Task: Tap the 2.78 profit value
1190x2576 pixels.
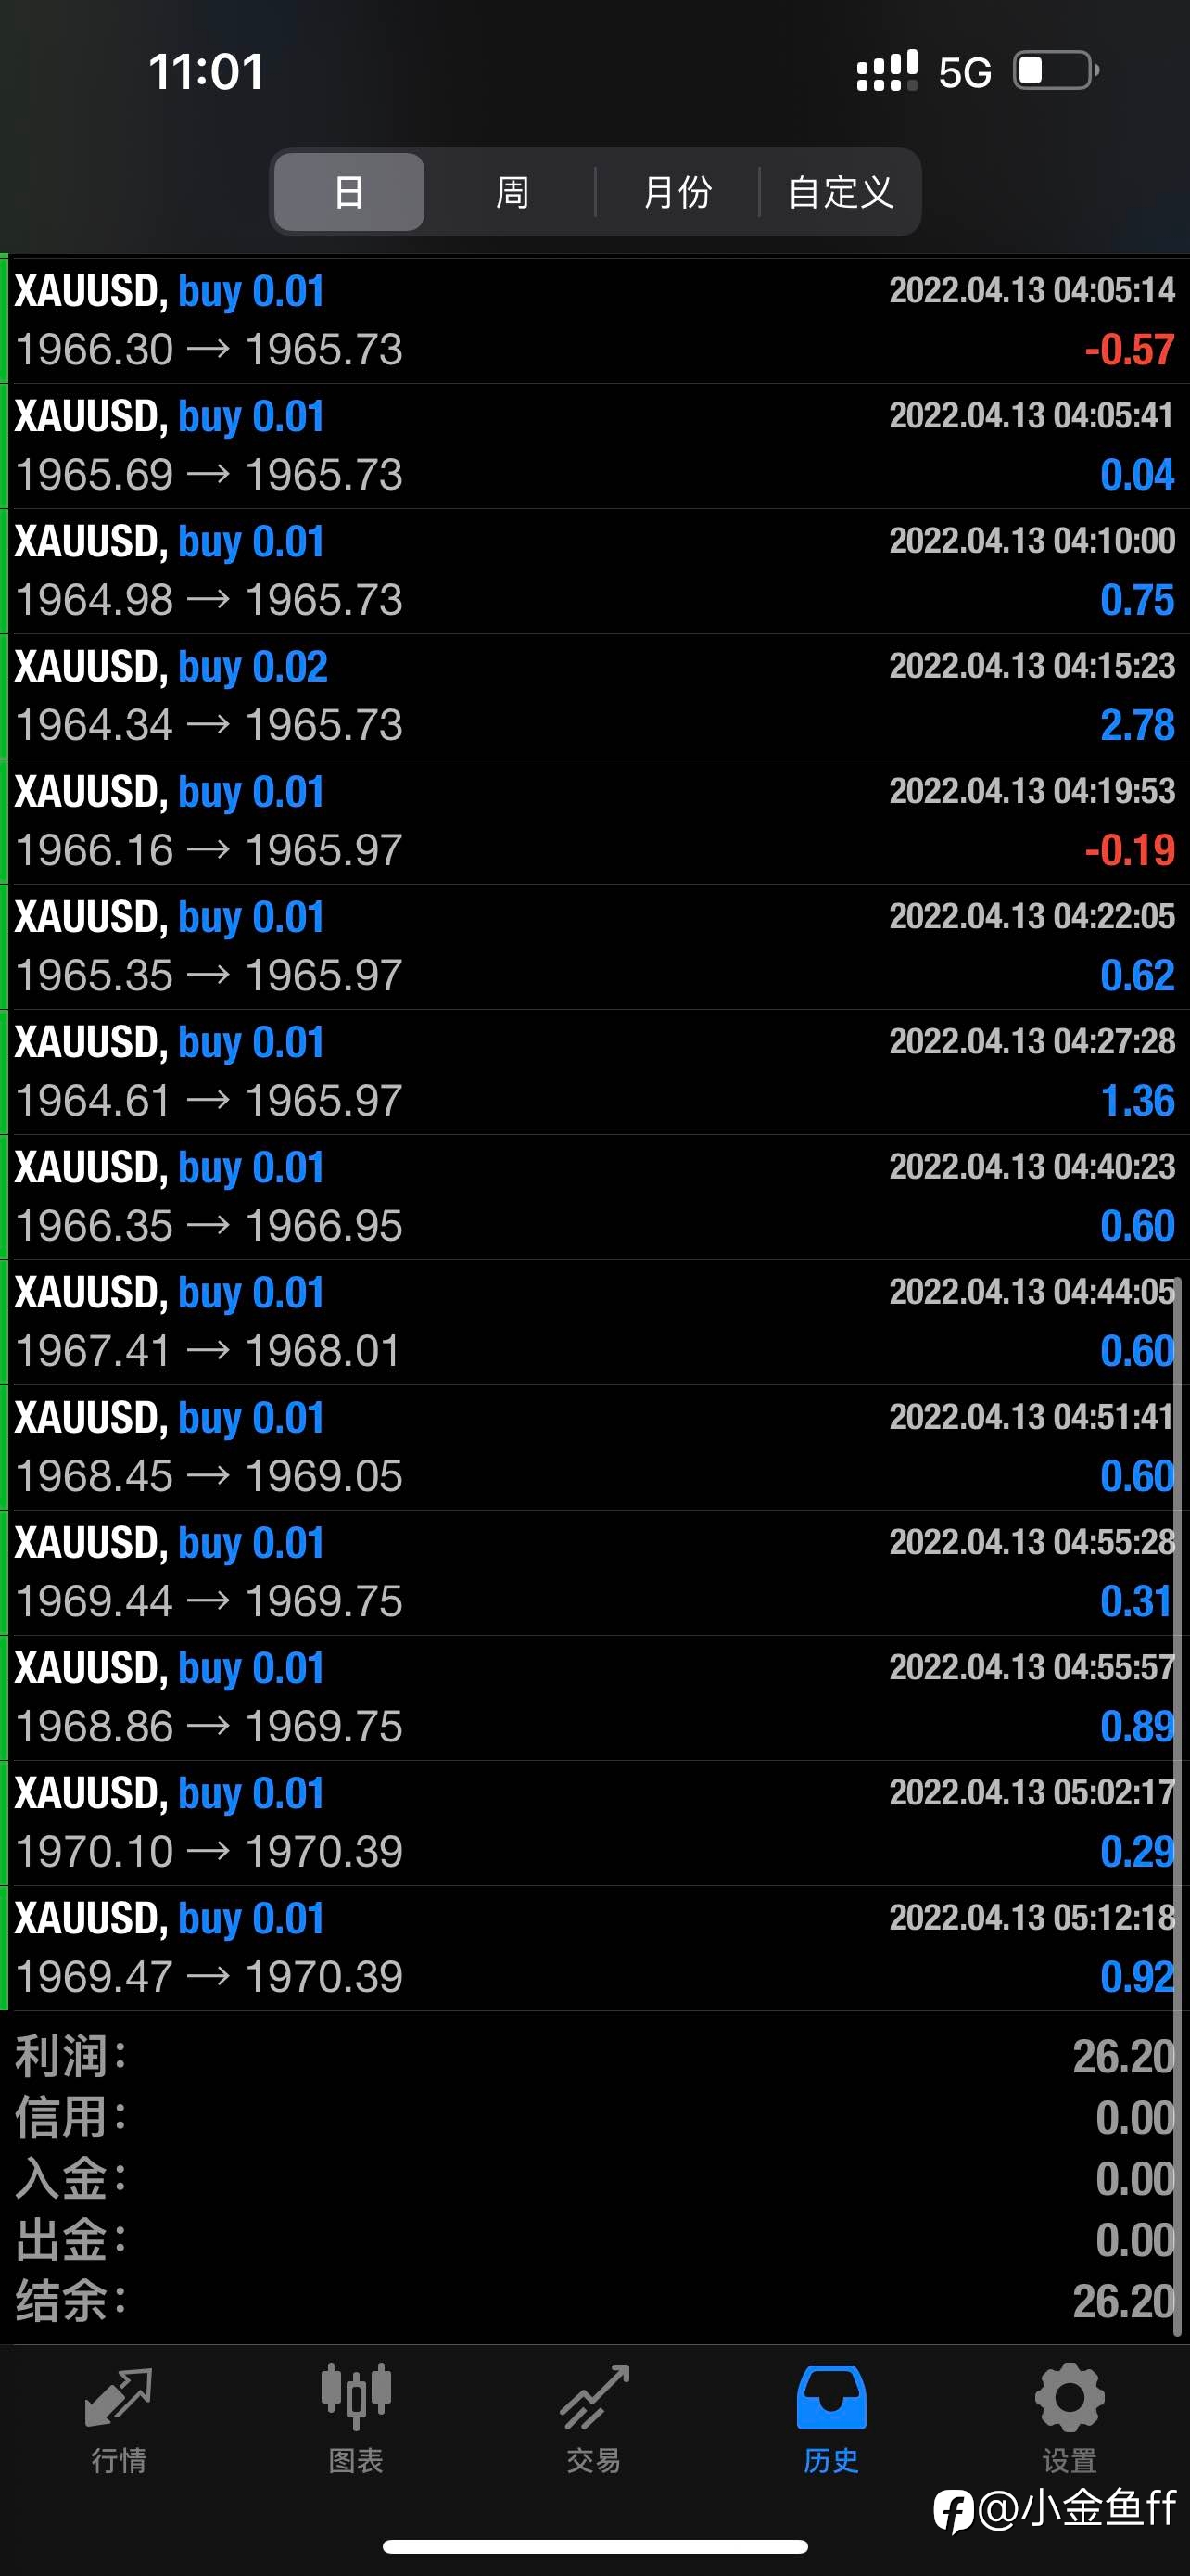Action: coord(1137,725)
